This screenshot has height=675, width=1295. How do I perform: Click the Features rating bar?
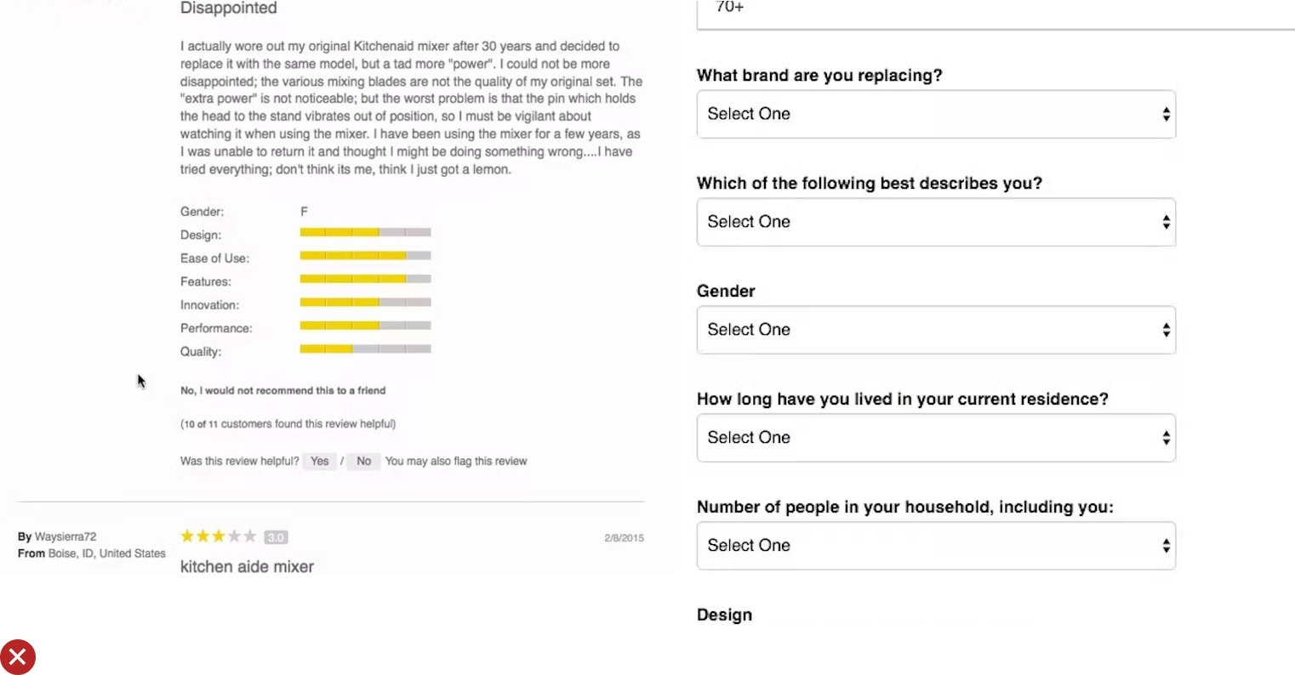(365, 279)
